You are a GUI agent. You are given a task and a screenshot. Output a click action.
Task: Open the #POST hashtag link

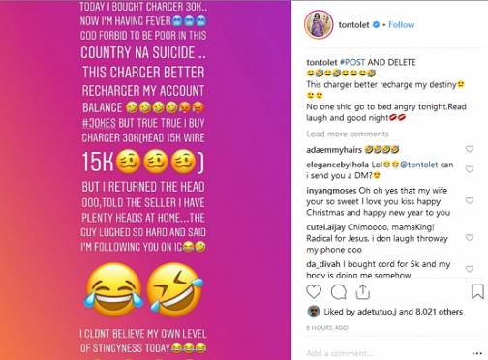352,62
